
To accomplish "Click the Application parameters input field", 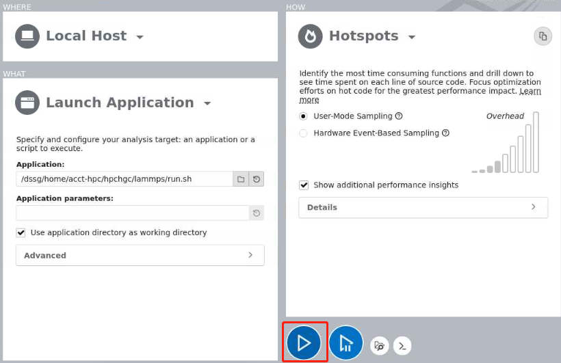I will click(x=132, y=213).
